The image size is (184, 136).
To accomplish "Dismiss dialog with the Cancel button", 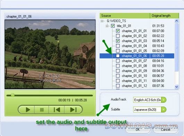I will [x=166, y=129].
